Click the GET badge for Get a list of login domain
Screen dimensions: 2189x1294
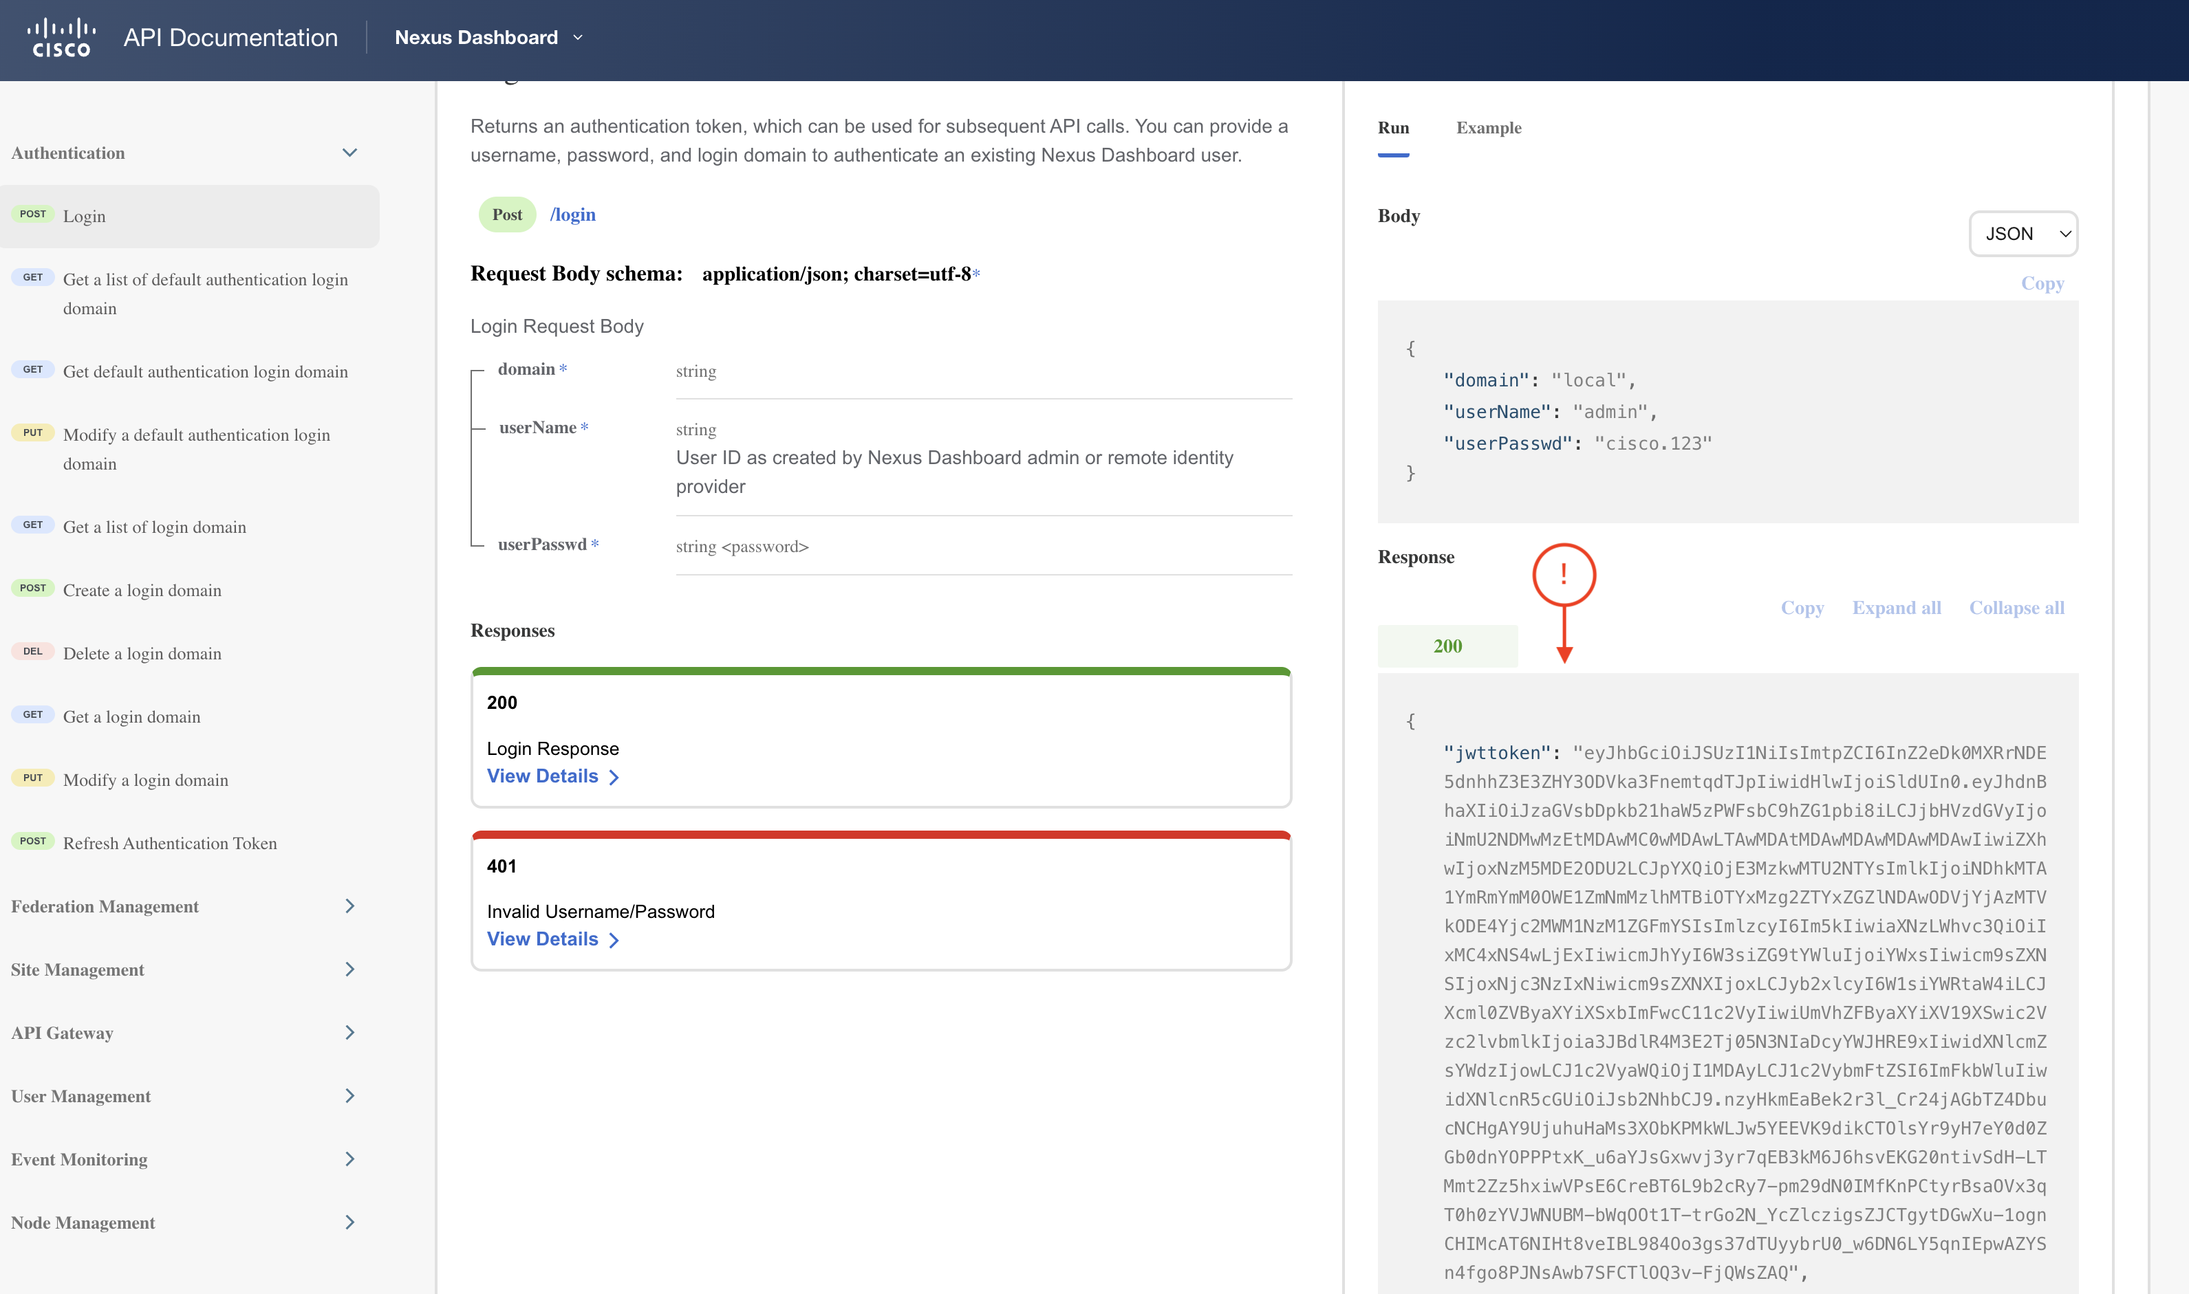[x=33, y=525]
